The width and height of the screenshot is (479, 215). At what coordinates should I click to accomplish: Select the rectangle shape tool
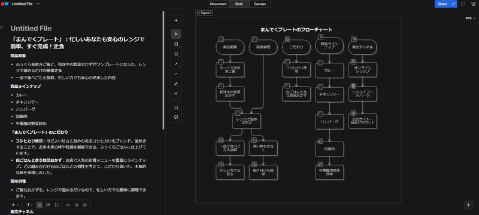tap(176, 44)
